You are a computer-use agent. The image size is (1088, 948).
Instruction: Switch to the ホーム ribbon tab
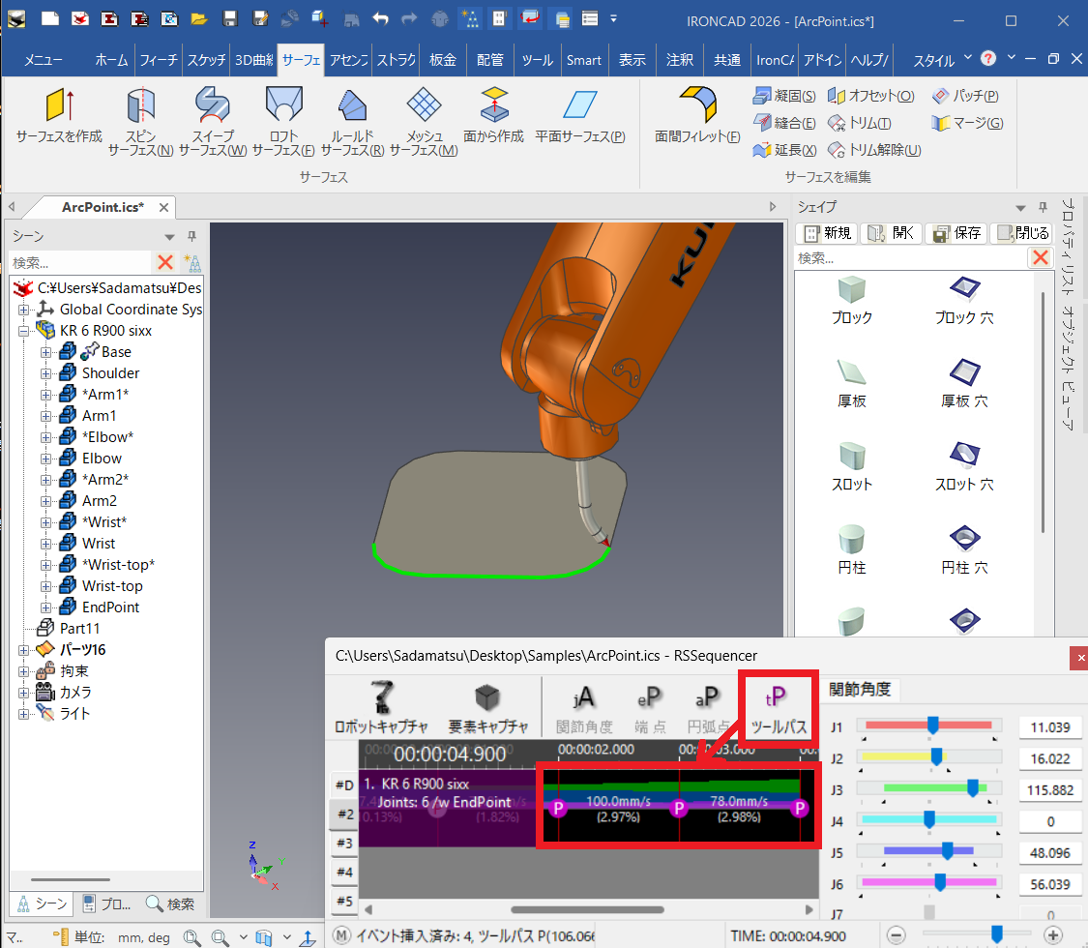coord(112,60)
